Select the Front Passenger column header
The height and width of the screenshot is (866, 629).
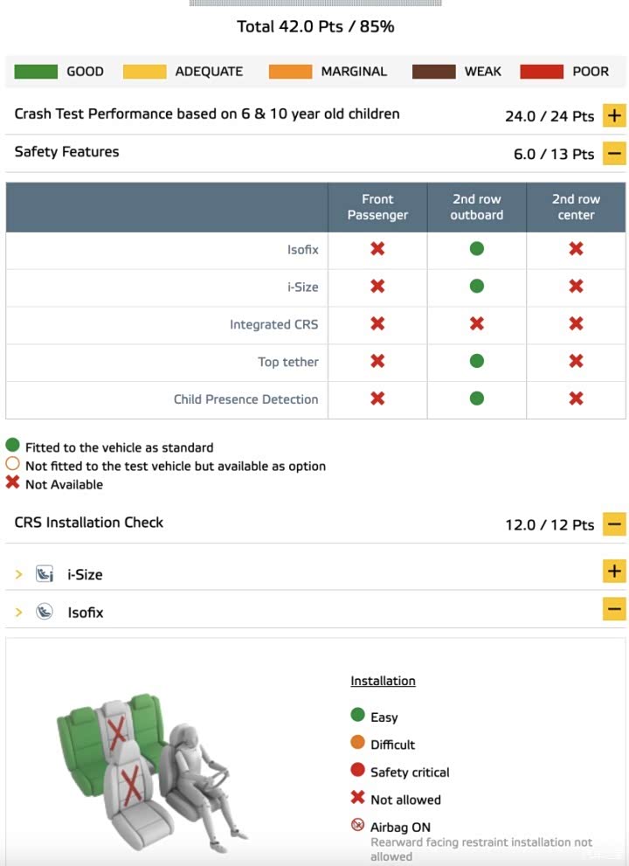coord(377,207)
